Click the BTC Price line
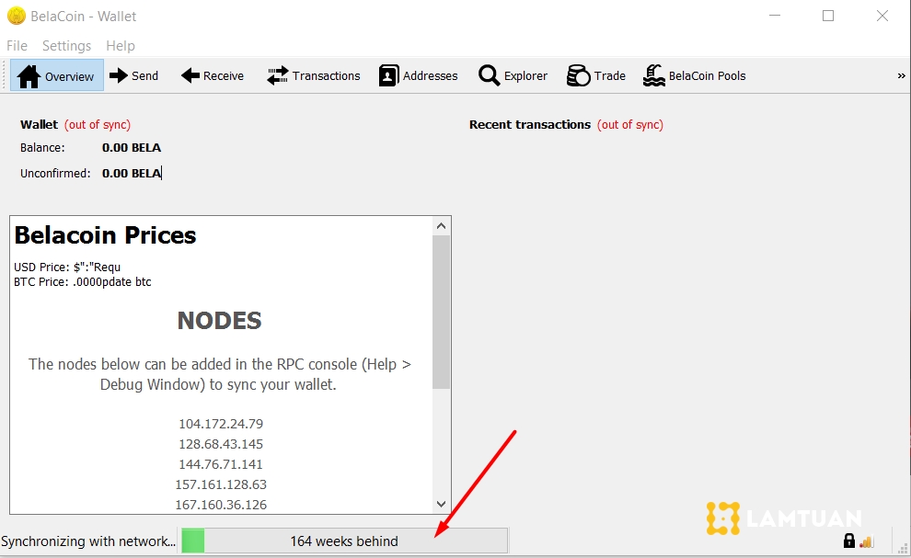Screen dimensions: 911x558 point(83,282)
